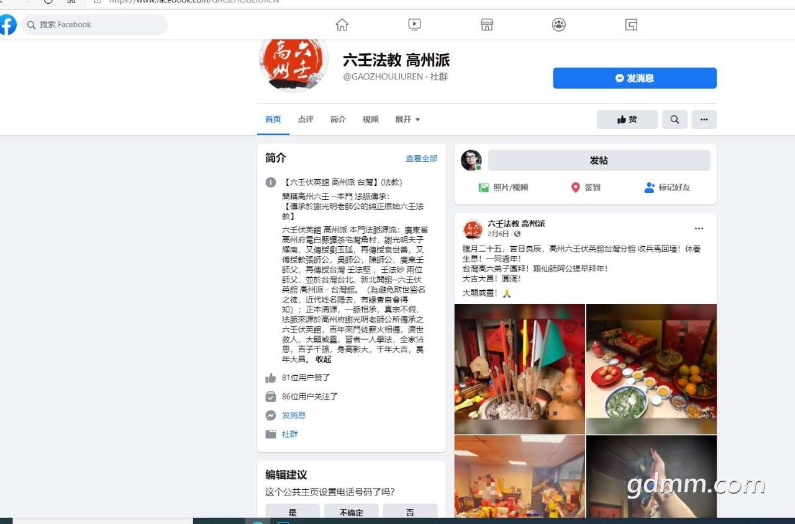Open the post photo of food offerings table
795x524 pixels.
point(652,369)
